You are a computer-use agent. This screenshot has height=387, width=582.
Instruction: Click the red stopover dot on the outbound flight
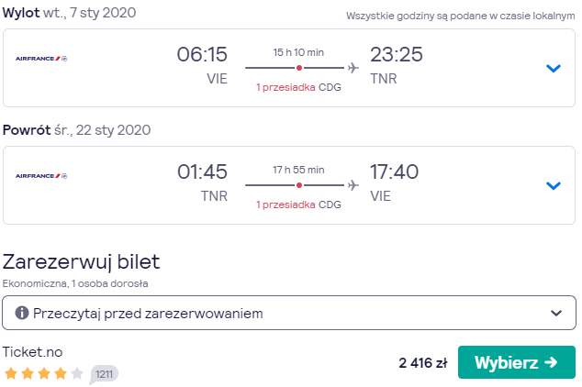[x=299, y=68]
